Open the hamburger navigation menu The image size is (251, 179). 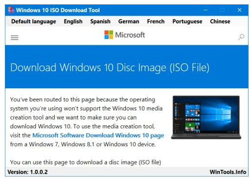click(15, 38)
